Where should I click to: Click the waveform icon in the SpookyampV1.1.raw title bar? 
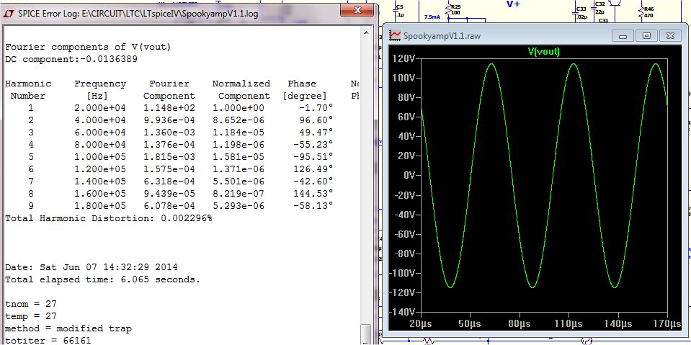point(396,36)
